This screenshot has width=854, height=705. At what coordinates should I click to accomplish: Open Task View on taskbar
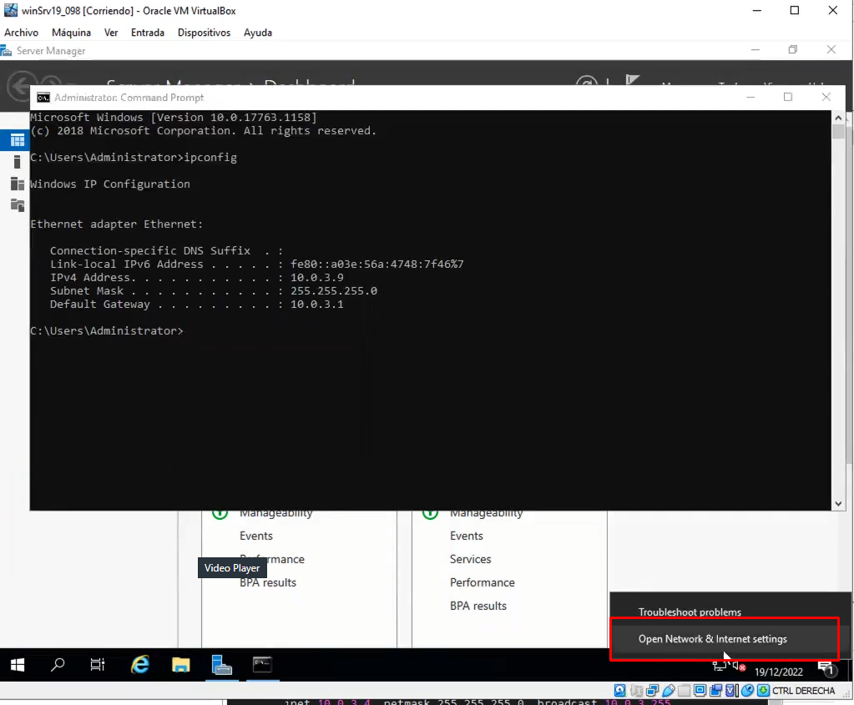[x=98, y=665]
